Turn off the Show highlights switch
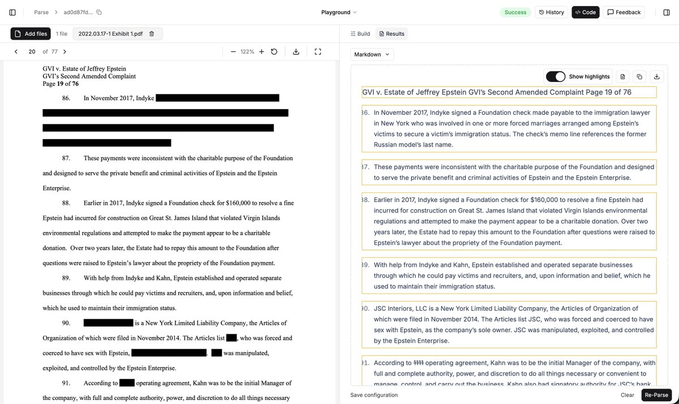This screenshot has height=404, width=679. tap(556, 76)
